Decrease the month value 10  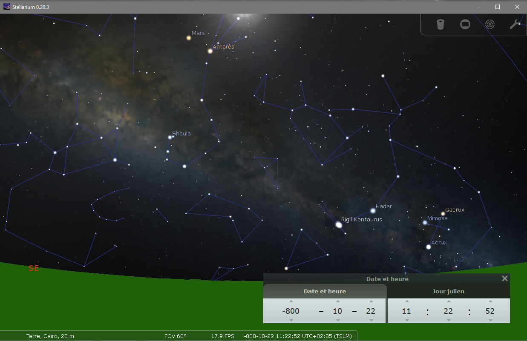tap(338, 320)
